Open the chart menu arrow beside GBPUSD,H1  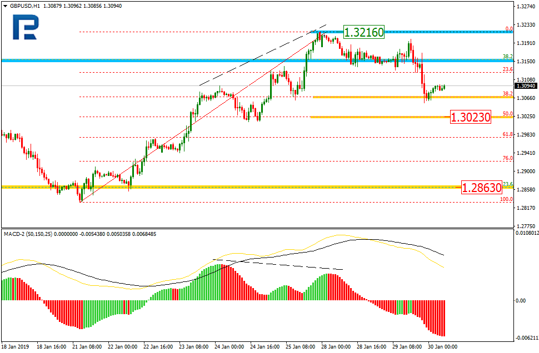[x=5, y=6]
